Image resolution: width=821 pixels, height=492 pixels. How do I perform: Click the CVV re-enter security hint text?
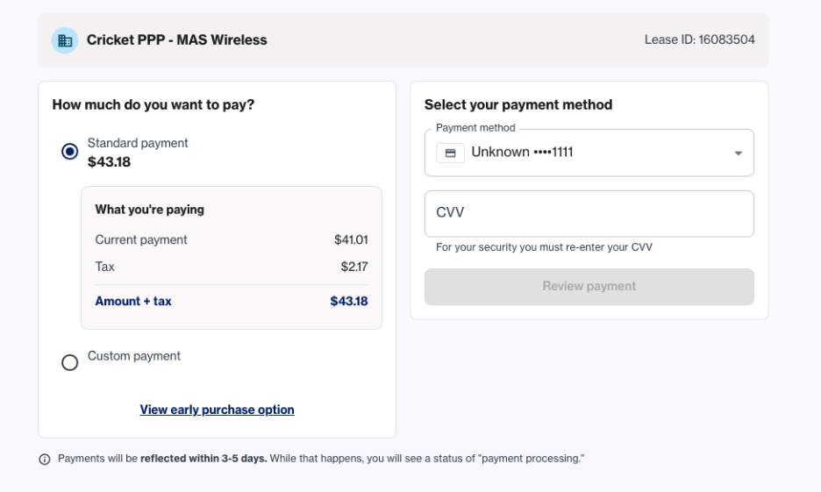544,247
